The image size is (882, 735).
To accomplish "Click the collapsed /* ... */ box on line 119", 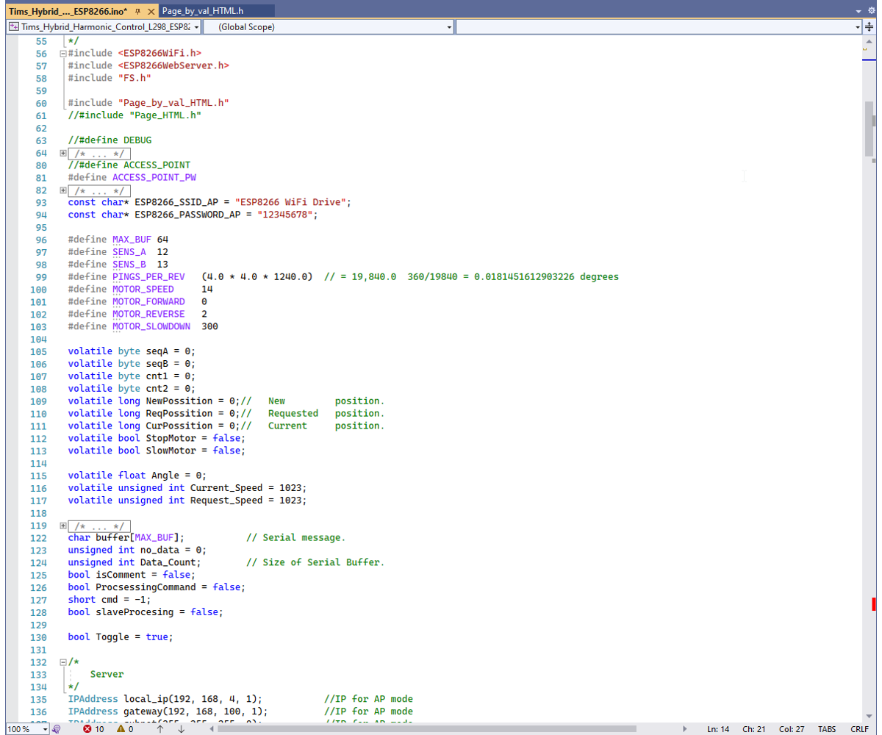I will pos(99,526).
